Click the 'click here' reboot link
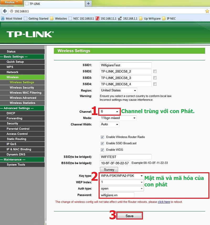Screen dimensions: 210x225 point(164,202)
